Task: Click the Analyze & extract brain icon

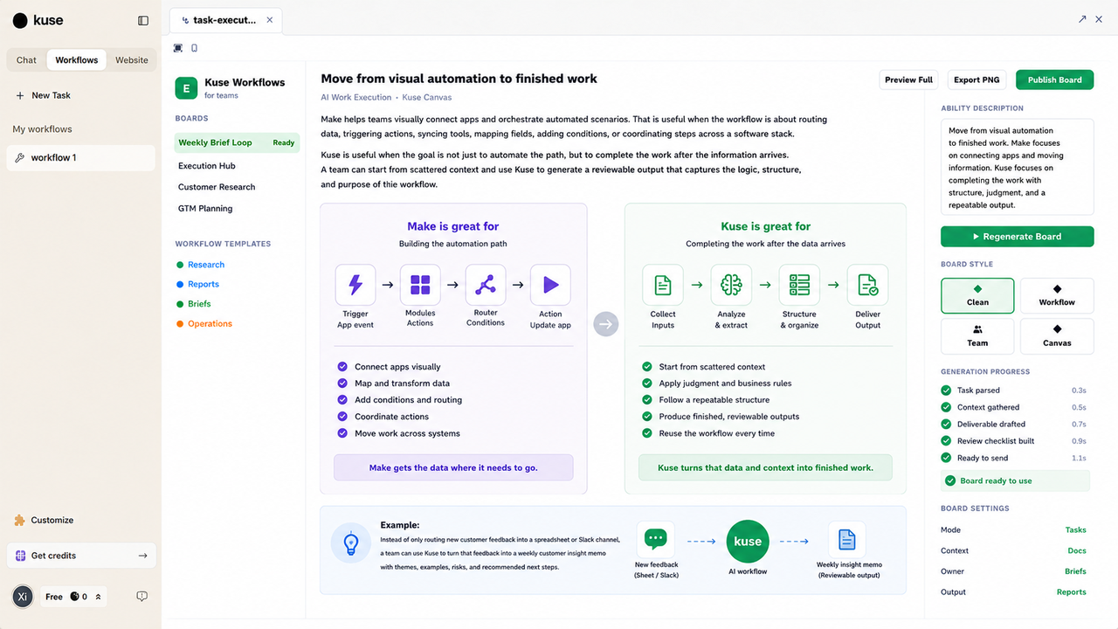Action: tap(731, 285)
